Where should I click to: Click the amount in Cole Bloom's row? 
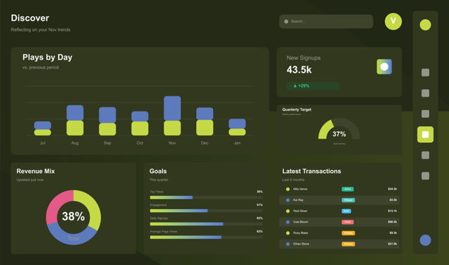click(x=392, y=222)
